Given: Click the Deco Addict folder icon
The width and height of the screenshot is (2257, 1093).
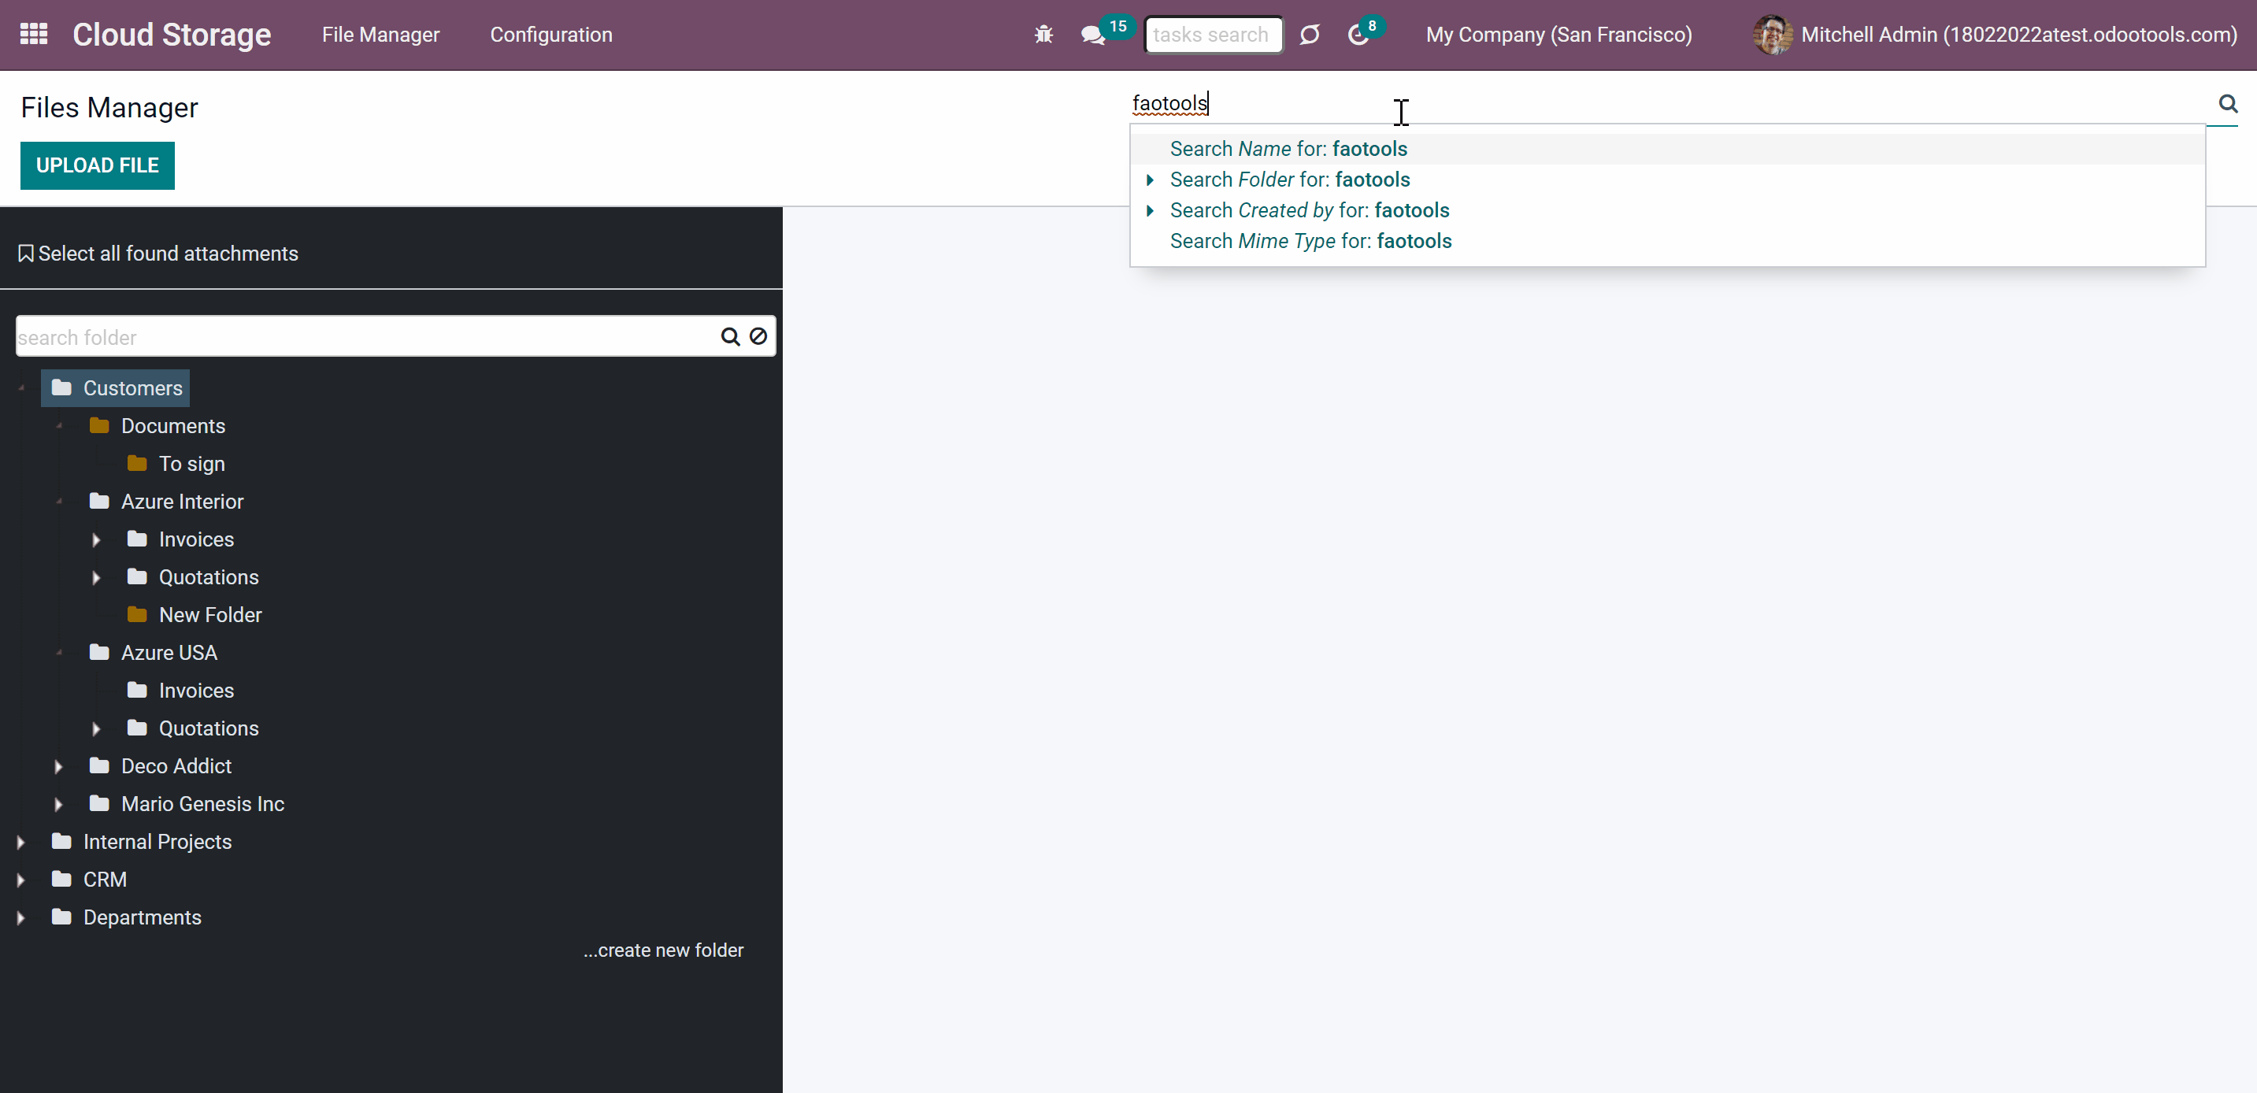Looking at the screenshot, I should coord(99,765).
